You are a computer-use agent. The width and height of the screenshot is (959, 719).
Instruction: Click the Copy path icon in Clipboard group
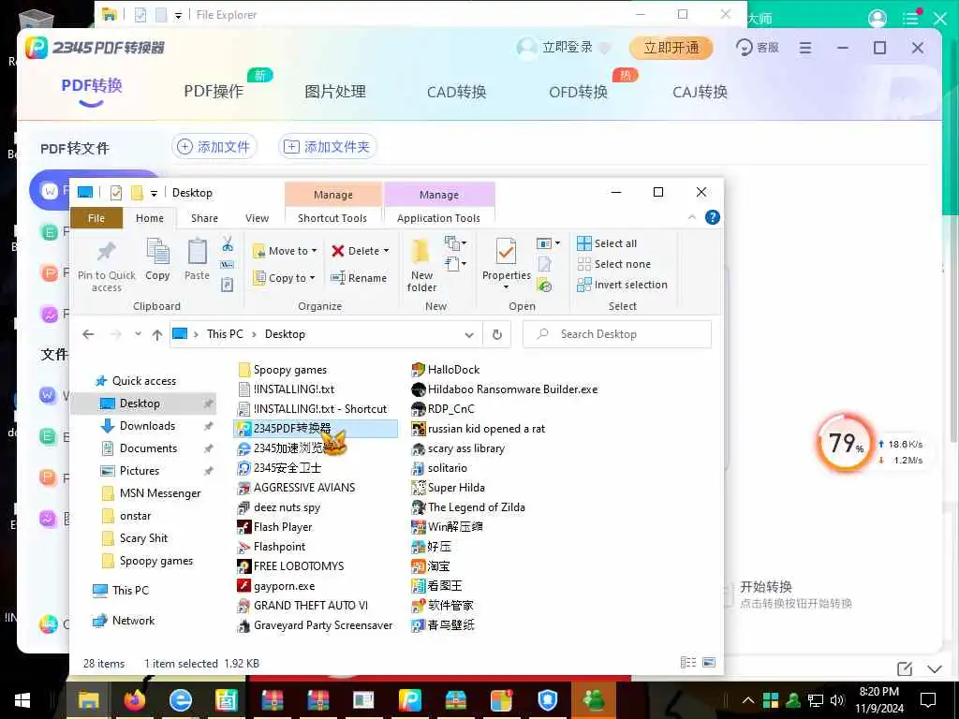228,265
